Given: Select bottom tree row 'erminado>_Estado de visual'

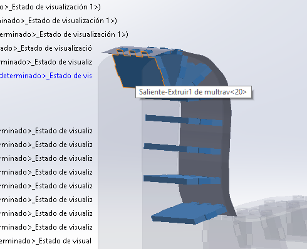Looking at the screenshot, I should tap(46, 241).
